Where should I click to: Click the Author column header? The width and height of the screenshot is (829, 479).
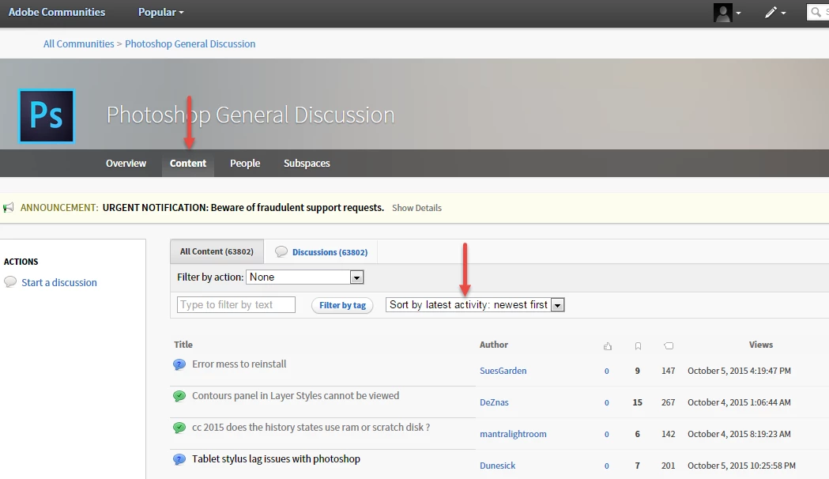tap(494, 345)
